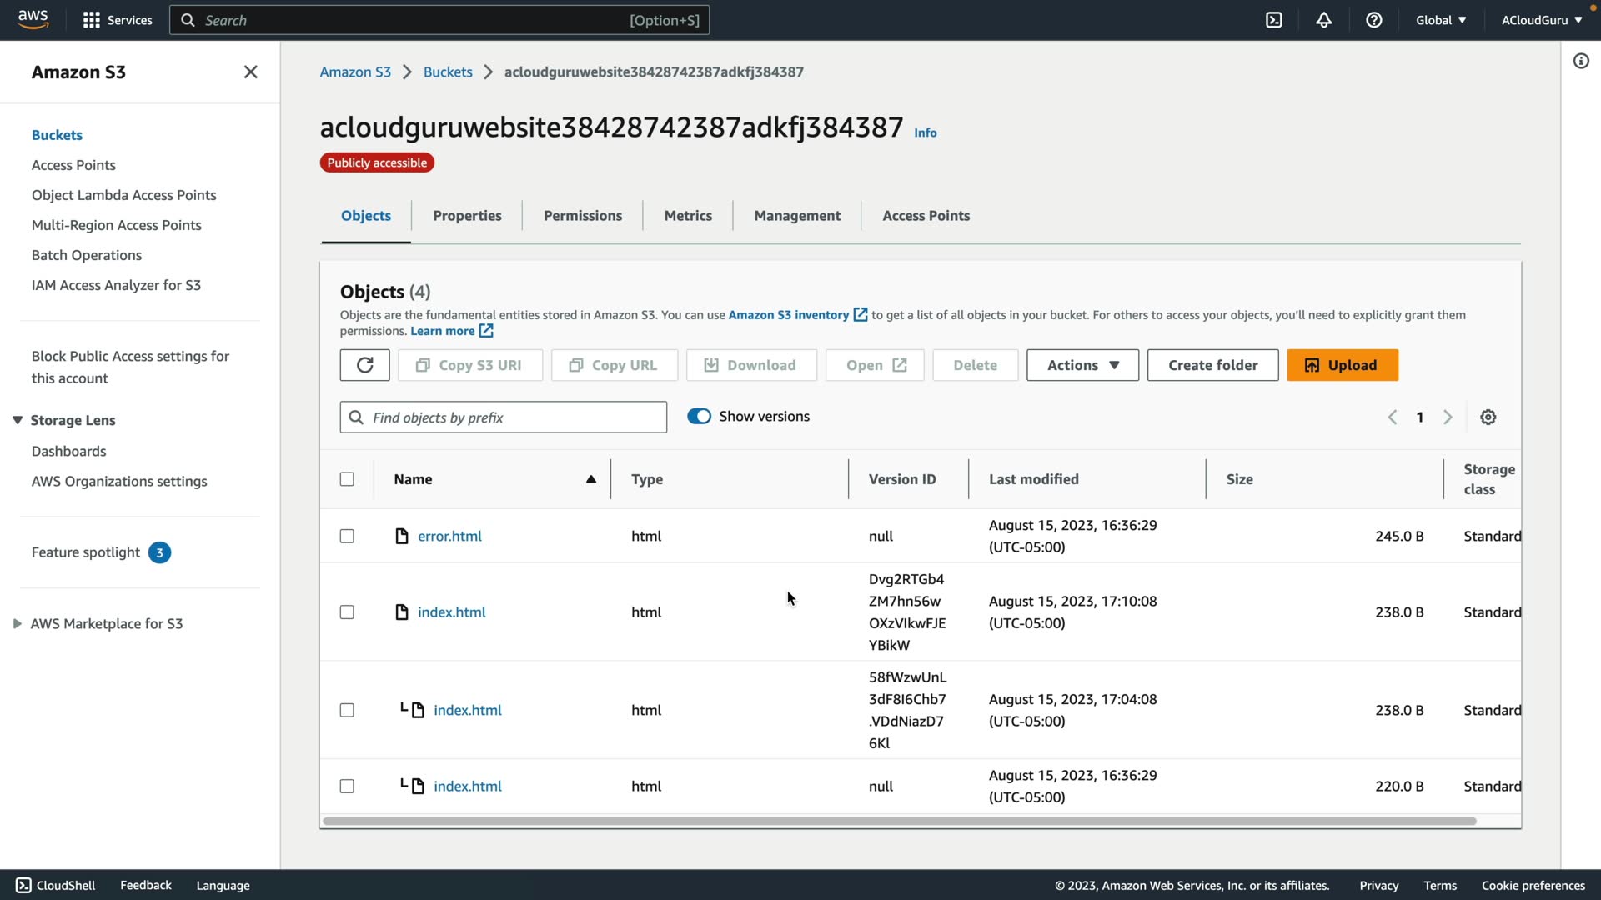
Task: Open table preferences gear icon
Action: click(x=1488, y=417)
